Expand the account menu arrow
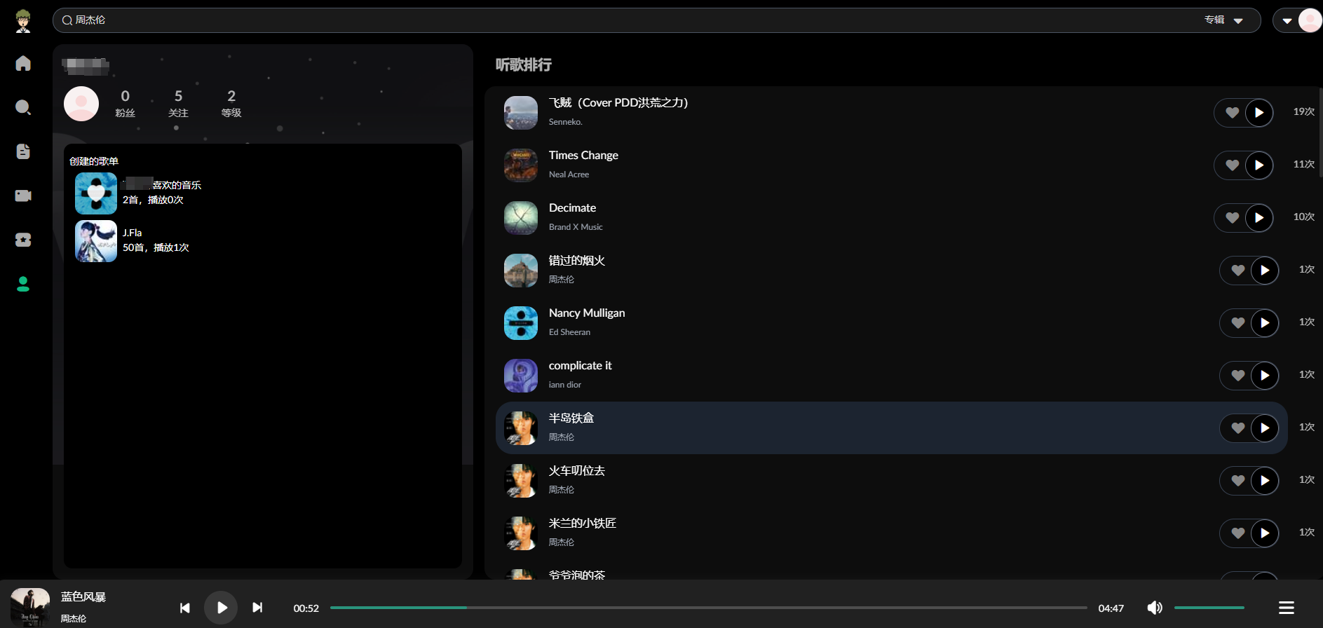Screen dimensions: 1323x628 tap(1287, 21)
